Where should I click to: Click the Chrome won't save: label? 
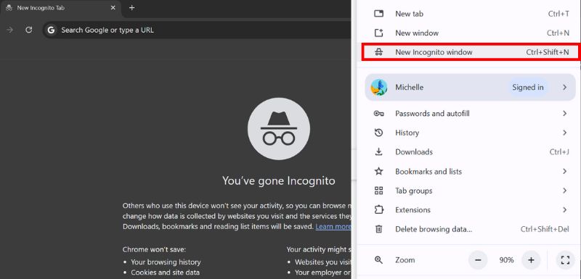[154, 249]
